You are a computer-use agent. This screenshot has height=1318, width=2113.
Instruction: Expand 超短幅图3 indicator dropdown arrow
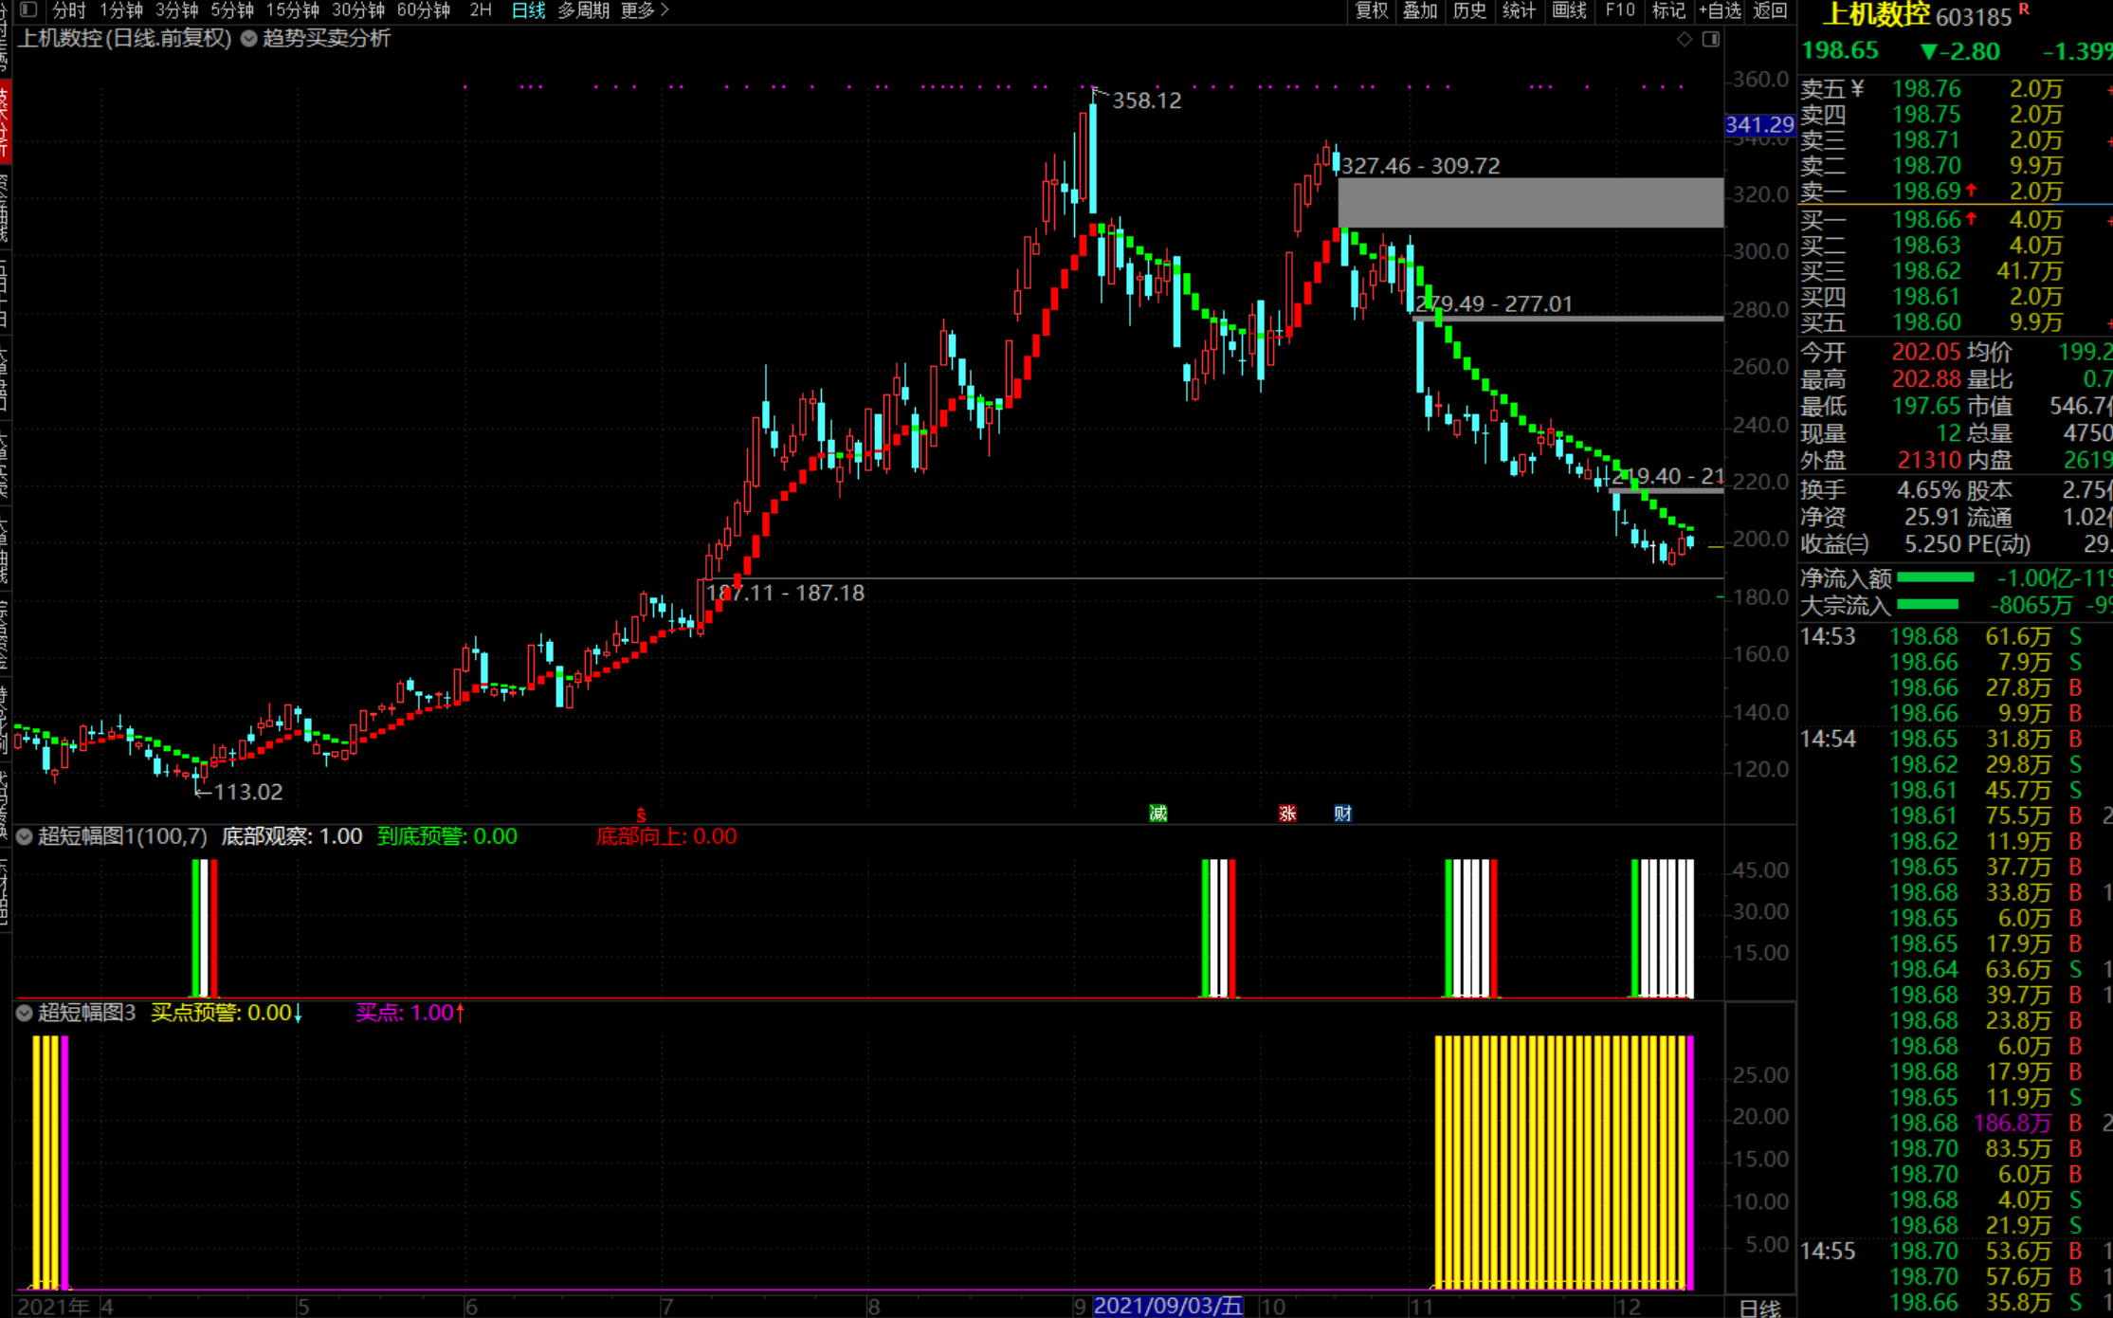25,1013
